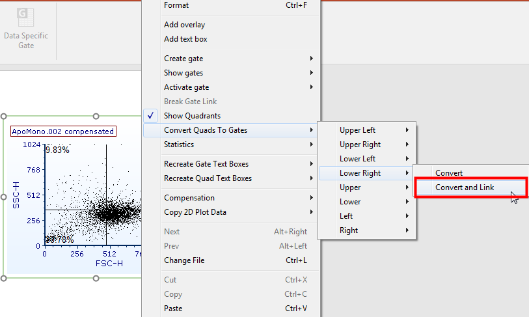The height and width of the screenshot is (317, 529).
Task: Click Paste in the context menu
Action: click(173, 309)
